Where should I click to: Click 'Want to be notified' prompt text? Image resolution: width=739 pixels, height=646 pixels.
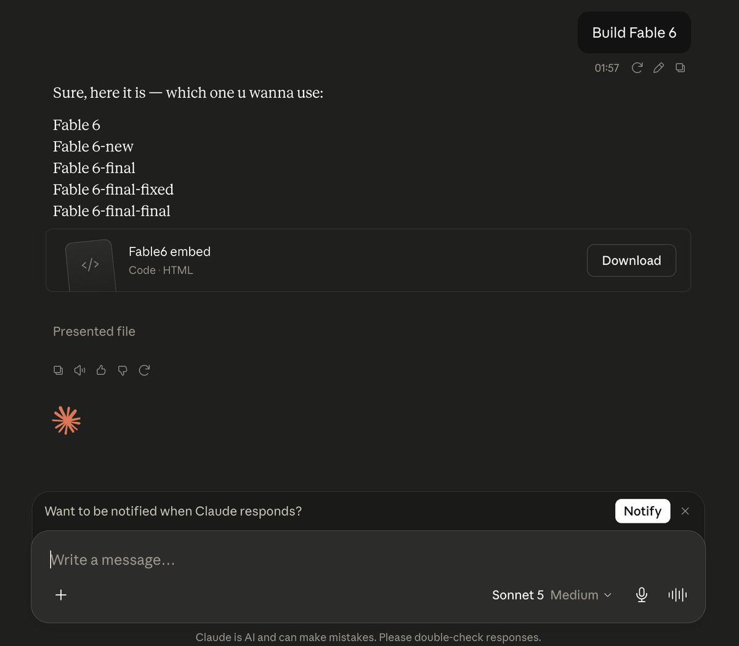[173, 511]
